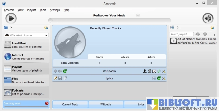The height and width of the screenshot is (111, 219).
Task: Open the Settings menu
Action: pyautogui.click(x=55, y=10)
